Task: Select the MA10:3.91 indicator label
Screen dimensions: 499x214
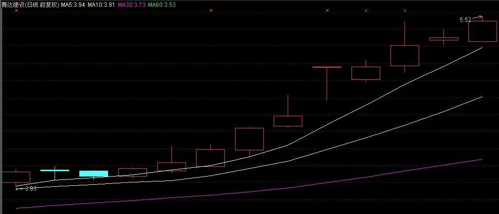Action: (x=101, y=5)
